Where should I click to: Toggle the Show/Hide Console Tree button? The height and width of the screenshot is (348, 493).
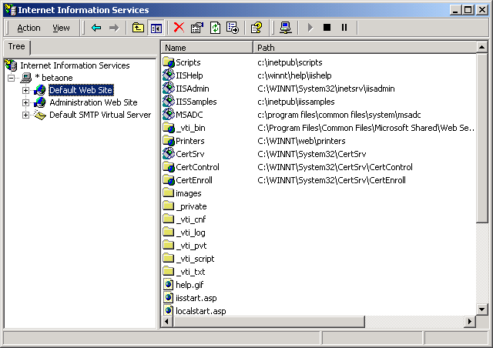pos(156,28)
